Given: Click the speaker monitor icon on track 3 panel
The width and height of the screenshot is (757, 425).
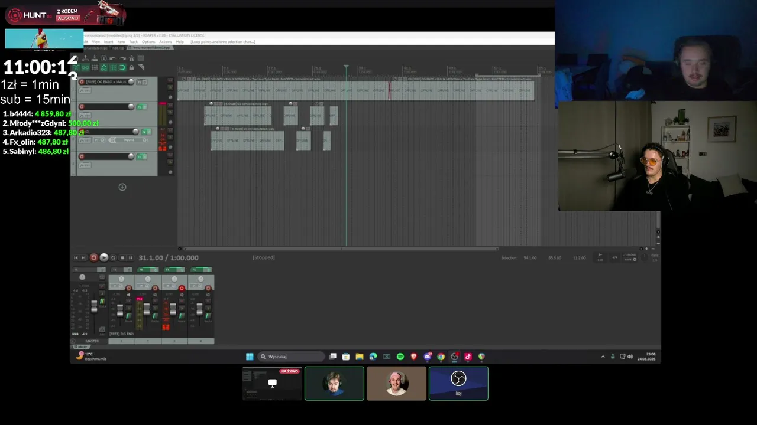Looking at the screenshot, I should coord(86,132).
